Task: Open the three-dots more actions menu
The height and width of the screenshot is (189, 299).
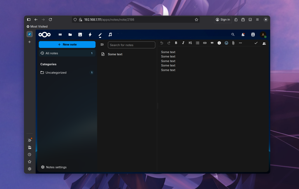Action: (240, 43)
